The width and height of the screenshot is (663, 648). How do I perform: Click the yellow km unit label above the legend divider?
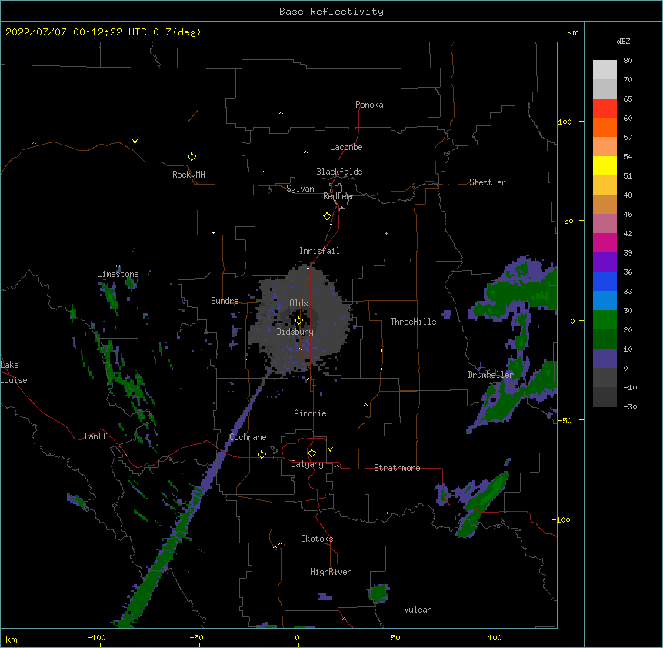(572, 32)
